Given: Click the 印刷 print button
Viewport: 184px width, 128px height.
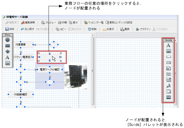Looking at the screenshot, I should (62, 22).
